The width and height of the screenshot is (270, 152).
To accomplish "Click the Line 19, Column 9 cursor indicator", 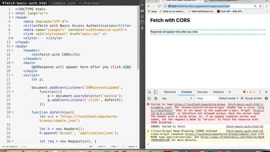I will (x=9, y=147).
